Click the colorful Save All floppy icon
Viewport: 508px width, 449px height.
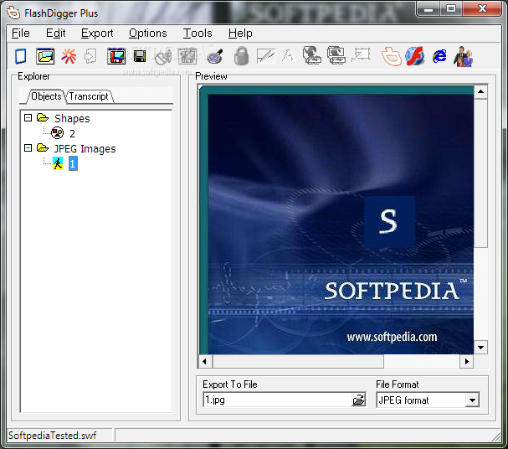(116, 56)
